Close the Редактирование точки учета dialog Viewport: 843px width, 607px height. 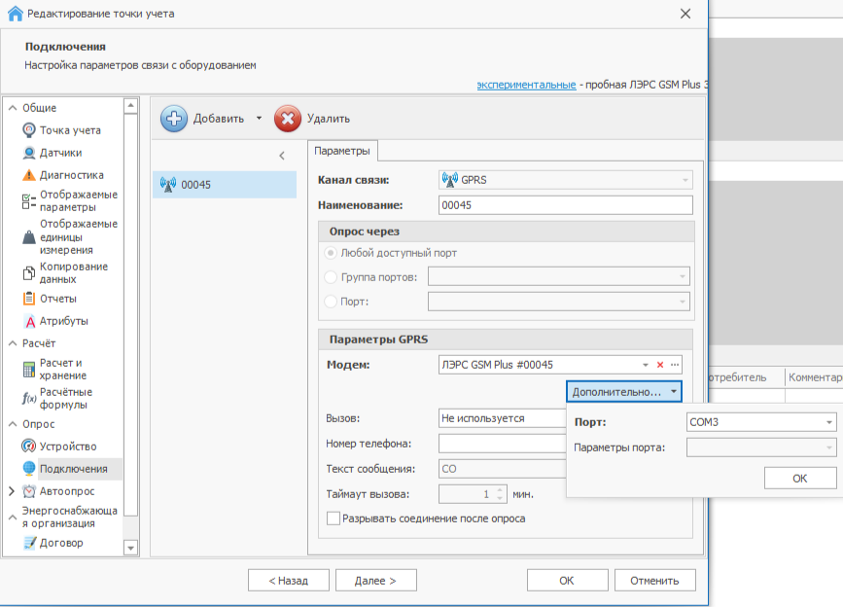[685, 14]
